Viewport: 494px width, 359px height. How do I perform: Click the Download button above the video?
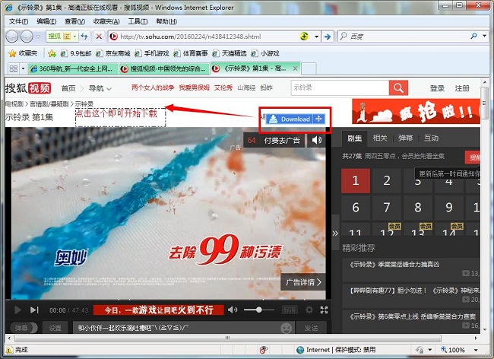[290, 119]
